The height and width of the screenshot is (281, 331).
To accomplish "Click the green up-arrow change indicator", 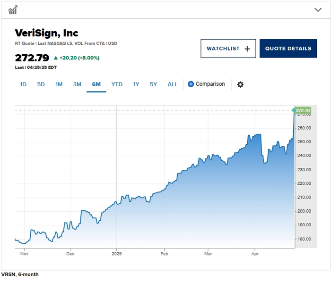I will (56, 58).
